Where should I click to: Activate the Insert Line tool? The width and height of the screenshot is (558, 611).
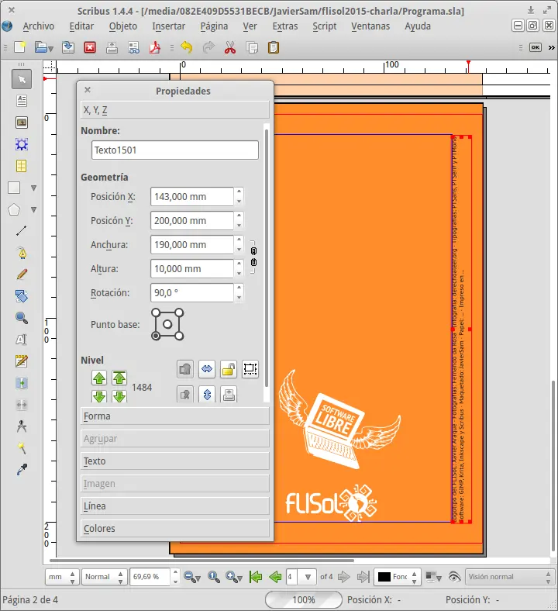(22, 231)
